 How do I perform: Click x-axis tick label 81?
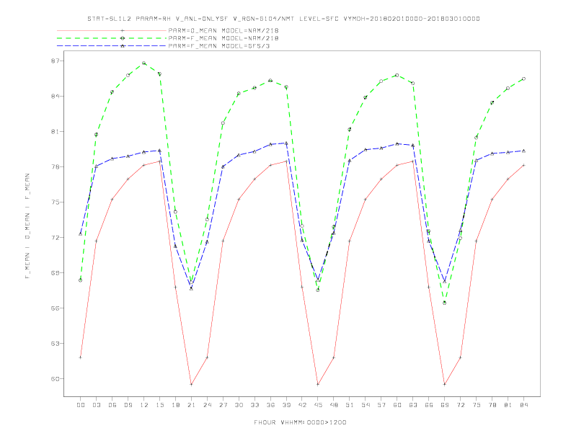508,405
